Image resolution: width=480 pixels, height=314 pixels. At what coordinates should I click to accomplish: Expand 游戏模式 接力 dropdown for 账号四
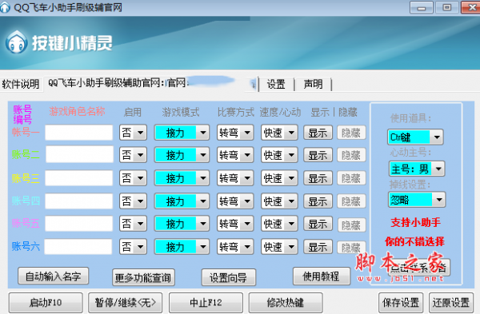click(x=182, y=201)
